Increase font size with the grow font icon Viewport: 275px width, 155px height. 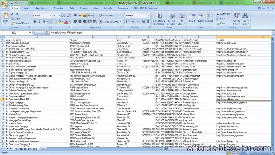click(x=64, y=16)
